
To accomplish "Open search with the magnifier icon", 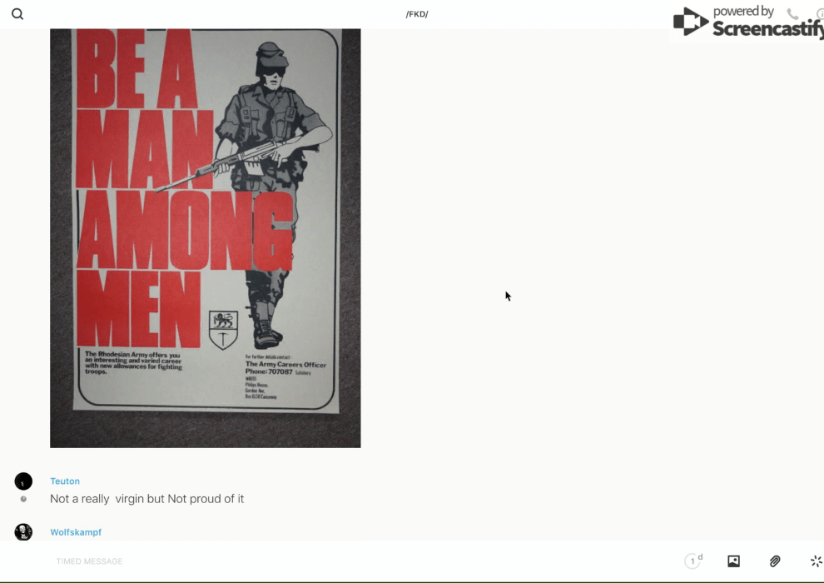I will (17, 14).
